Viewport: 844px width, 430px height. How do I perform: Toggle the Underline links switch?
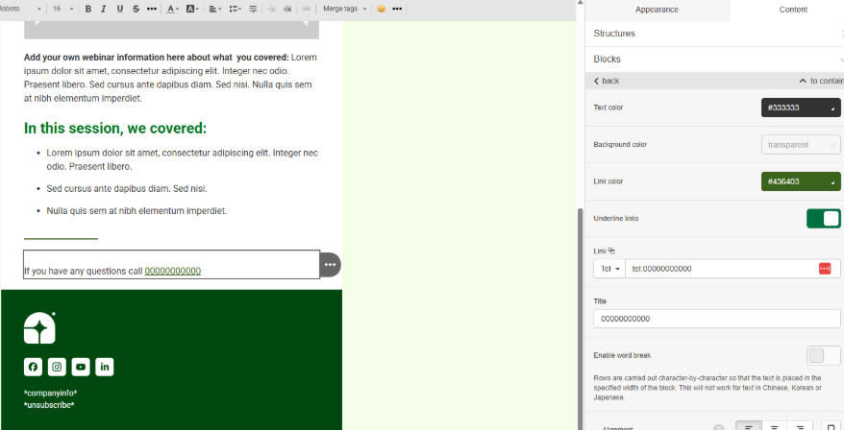coord(823,219)
